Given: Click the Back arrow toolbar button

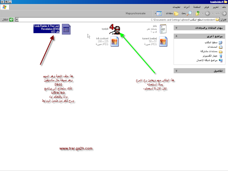Looking at the screenshot, I should [x=224, y=13].
